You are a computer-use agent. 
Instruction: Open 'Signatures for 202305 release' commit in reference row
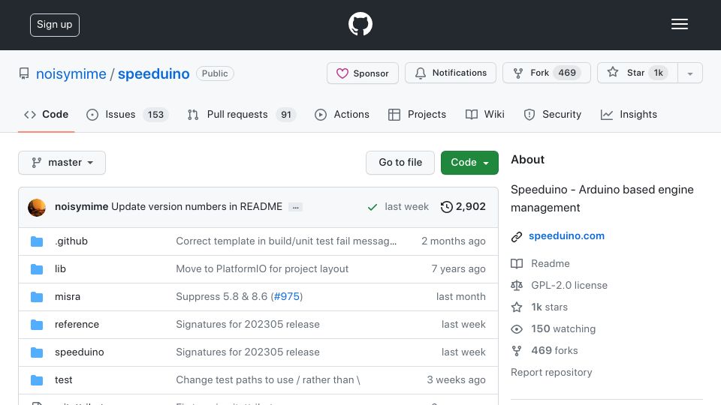pyautogui.click(x=248, y=324)
